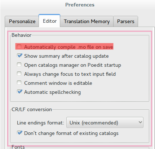Go to the Parsers tab
Viewport: 155px width, 149px height.
point(125,22)
